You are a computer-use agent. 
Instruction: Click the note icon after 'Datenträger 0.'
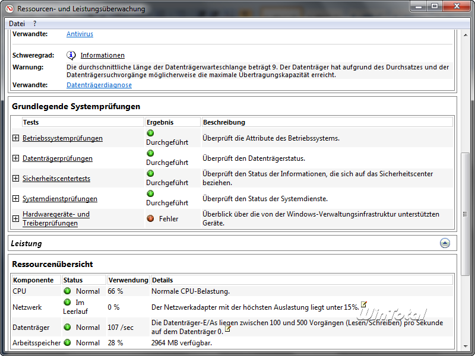coord(228,329)
